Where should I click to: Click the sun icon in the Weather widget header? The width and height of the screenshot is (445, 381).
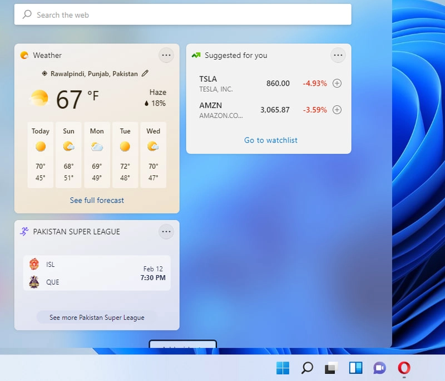click(24, 55)
